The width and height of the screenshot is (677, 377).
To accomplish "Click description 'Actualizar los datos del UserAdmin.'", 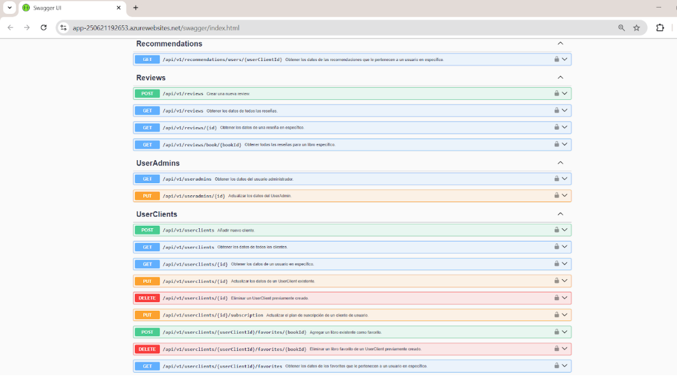I will click(260, 196).
